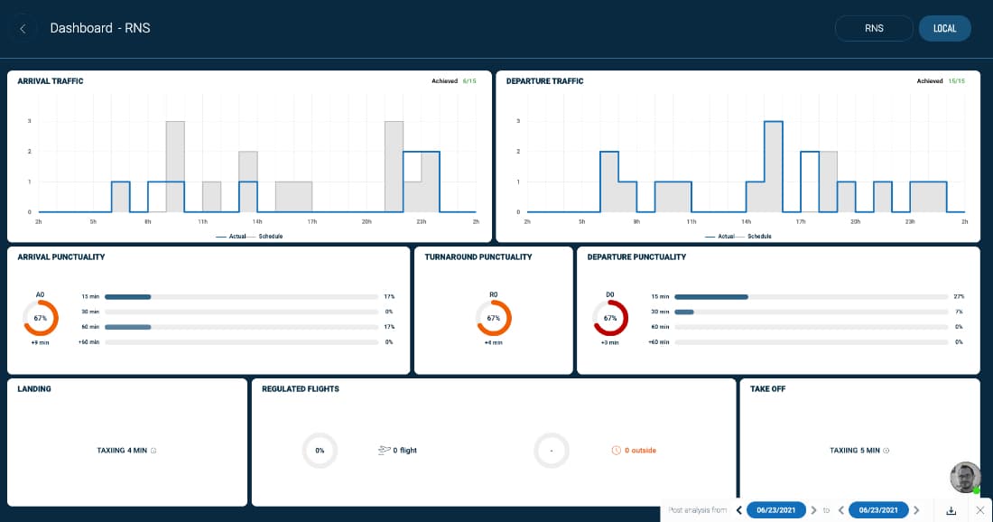Screen dimensions: 993x522
Task: Open the end date 06/23/2021 picker
Action: click(x=878, y=510)
